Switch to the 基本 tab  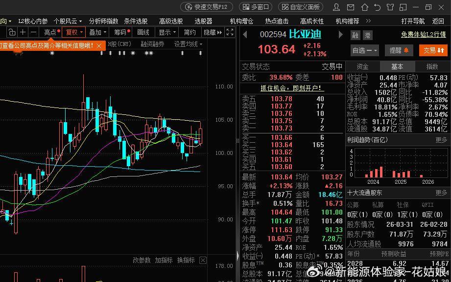397,66
